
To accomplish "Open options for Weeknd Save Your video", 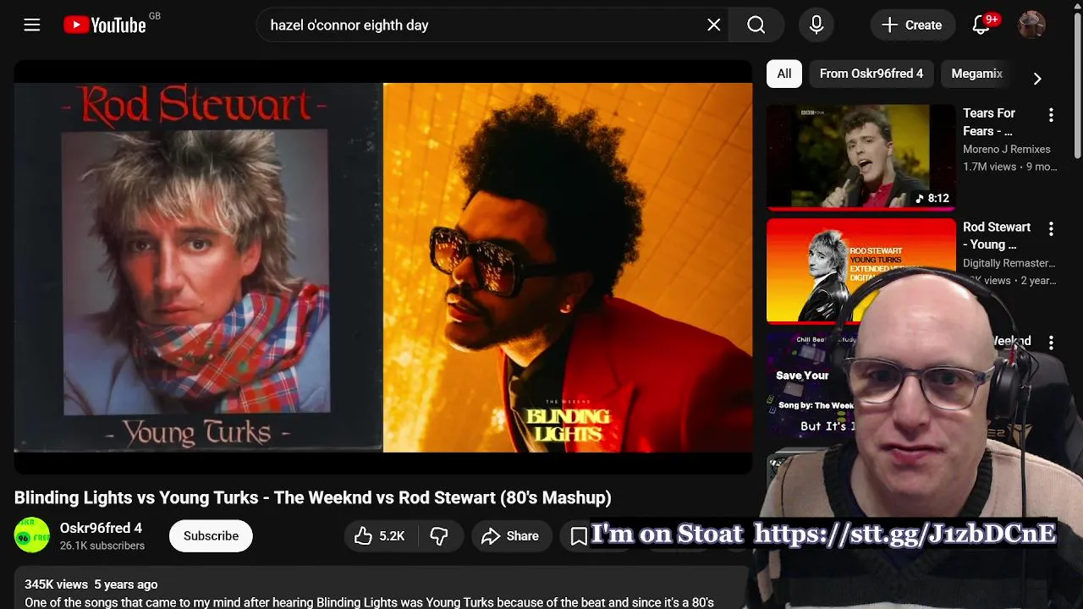I will coord(1051,343).
